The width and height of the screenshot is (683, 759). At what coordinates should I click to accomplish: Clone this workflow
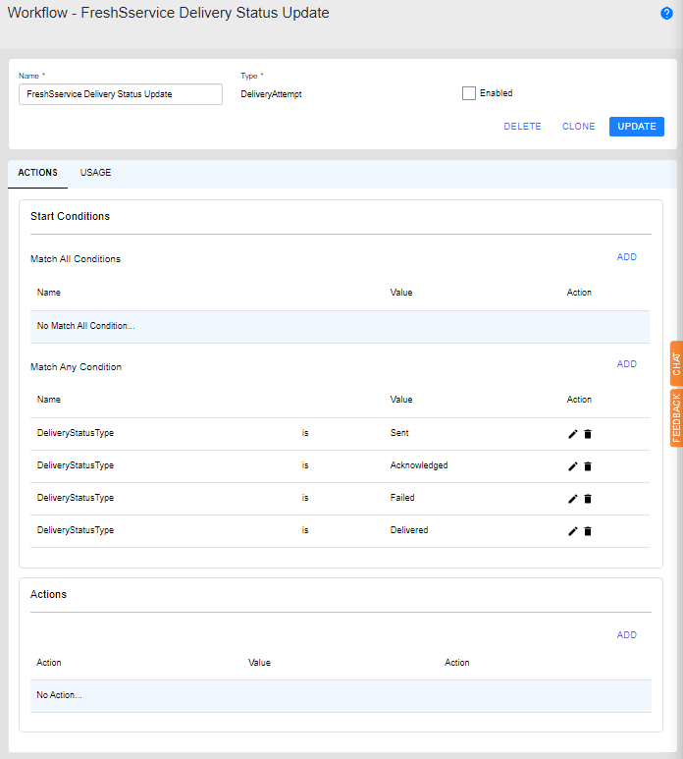click(578, 127)
